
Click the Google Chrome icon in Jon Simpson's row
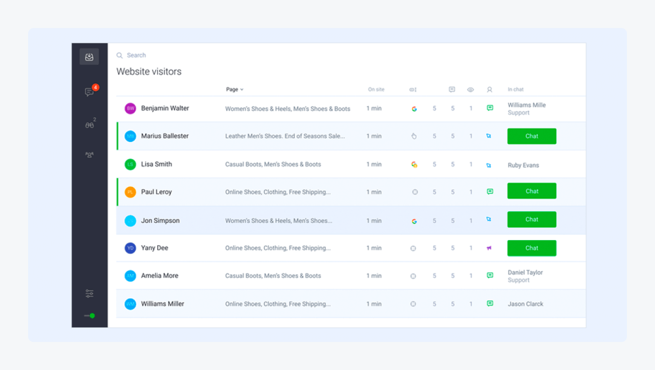coord(414,221)
